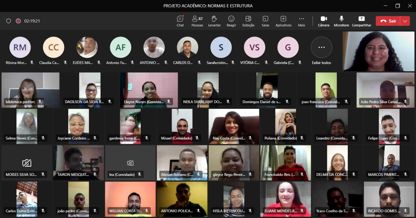Click the meeting timer 02:19:21
The height and width of the screenshot is (218, 416).
(32, 21)
